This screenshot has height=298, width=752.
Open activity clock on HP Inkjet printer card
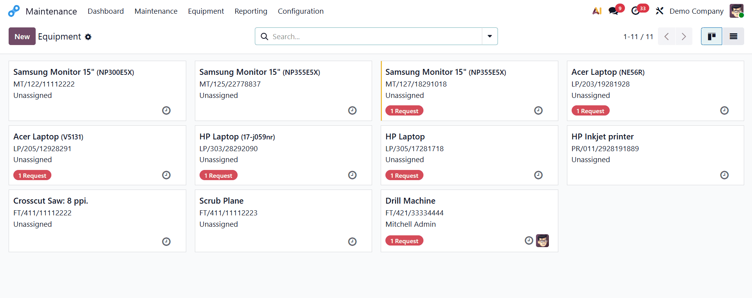coord(725,175)
